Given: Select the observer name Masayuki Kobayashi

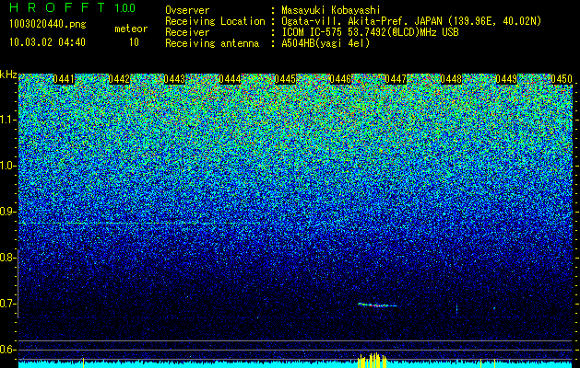Looking at the screenshot, I should coord(330,10).
